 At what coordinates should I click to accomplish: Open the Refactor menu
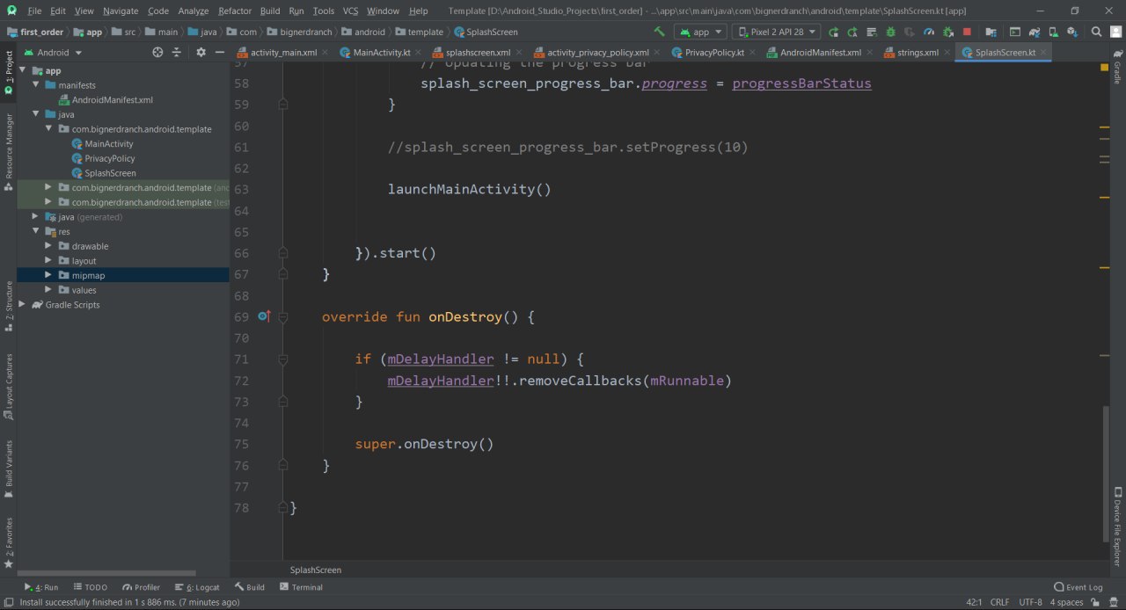235,11
